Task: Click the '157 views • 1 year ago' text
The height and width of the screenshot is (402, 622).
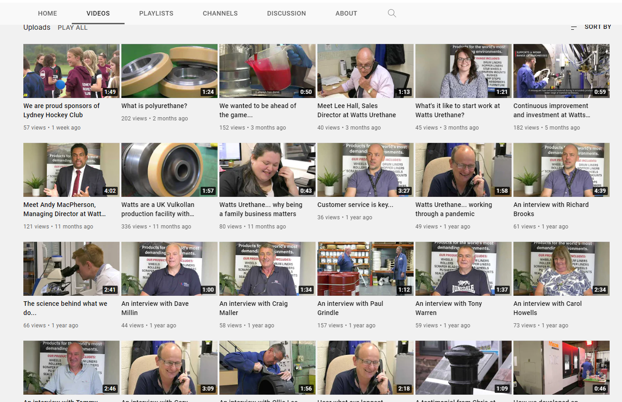Action: [346, 326]
